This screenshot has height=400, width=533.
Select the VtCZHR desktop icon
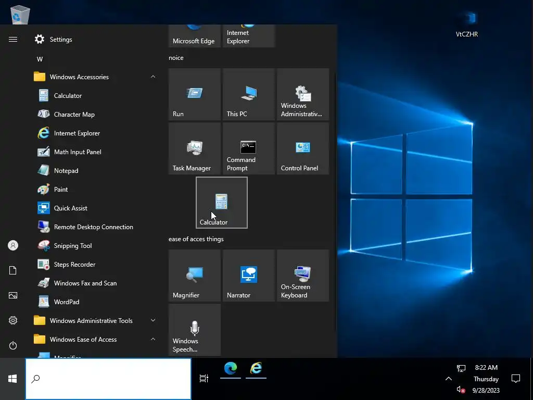467,24
